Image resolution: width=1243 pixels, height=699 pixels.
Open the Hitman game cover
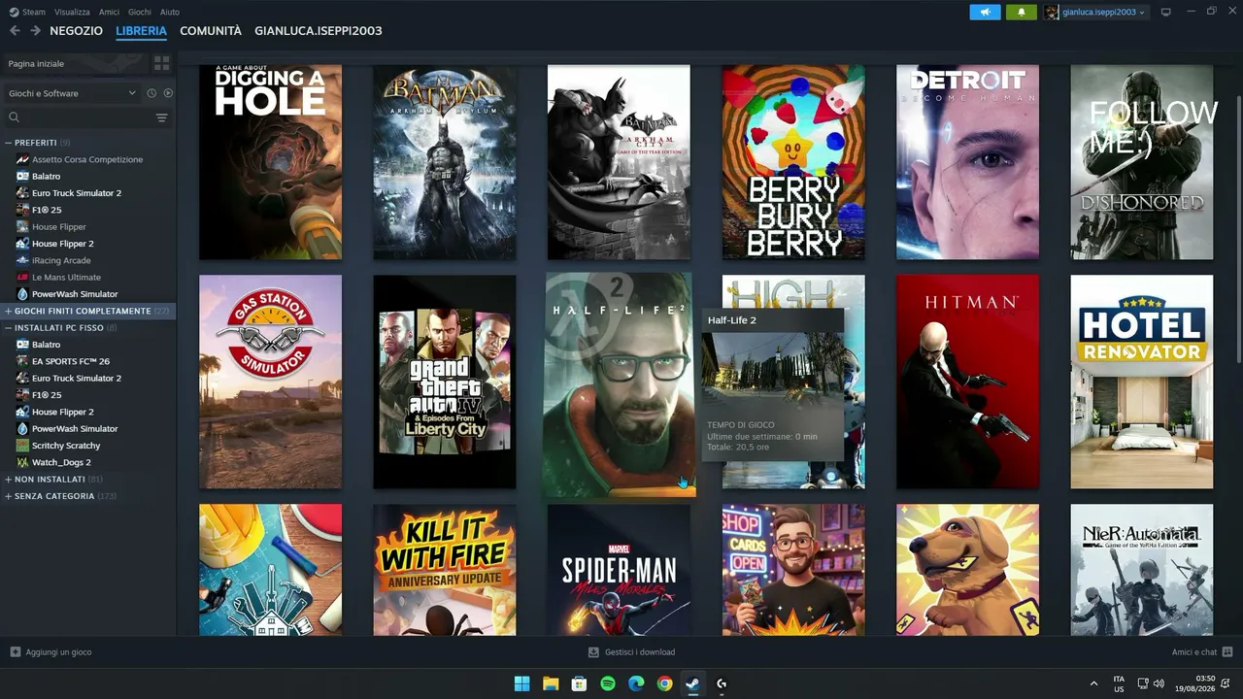967,382
